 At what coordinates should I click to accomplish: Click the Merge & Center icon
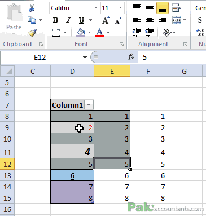177,20
